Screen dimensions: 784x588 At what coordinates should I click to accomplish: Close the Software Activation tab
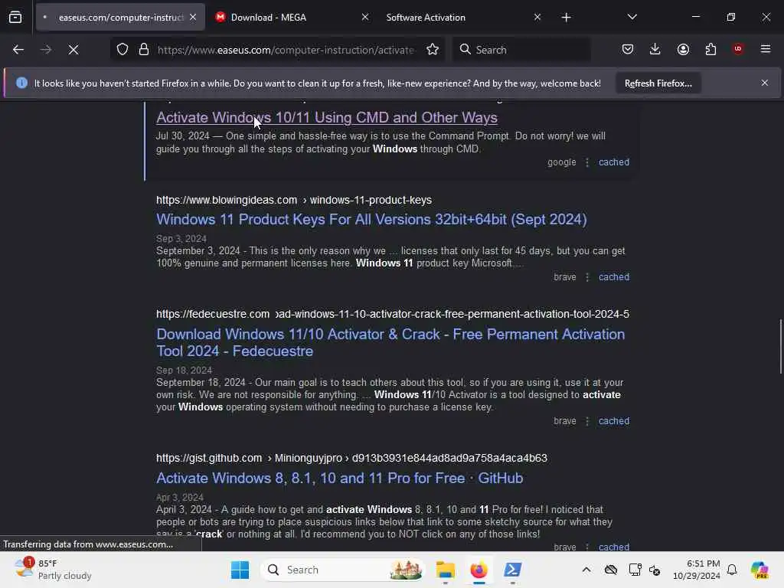coord(537,17)
